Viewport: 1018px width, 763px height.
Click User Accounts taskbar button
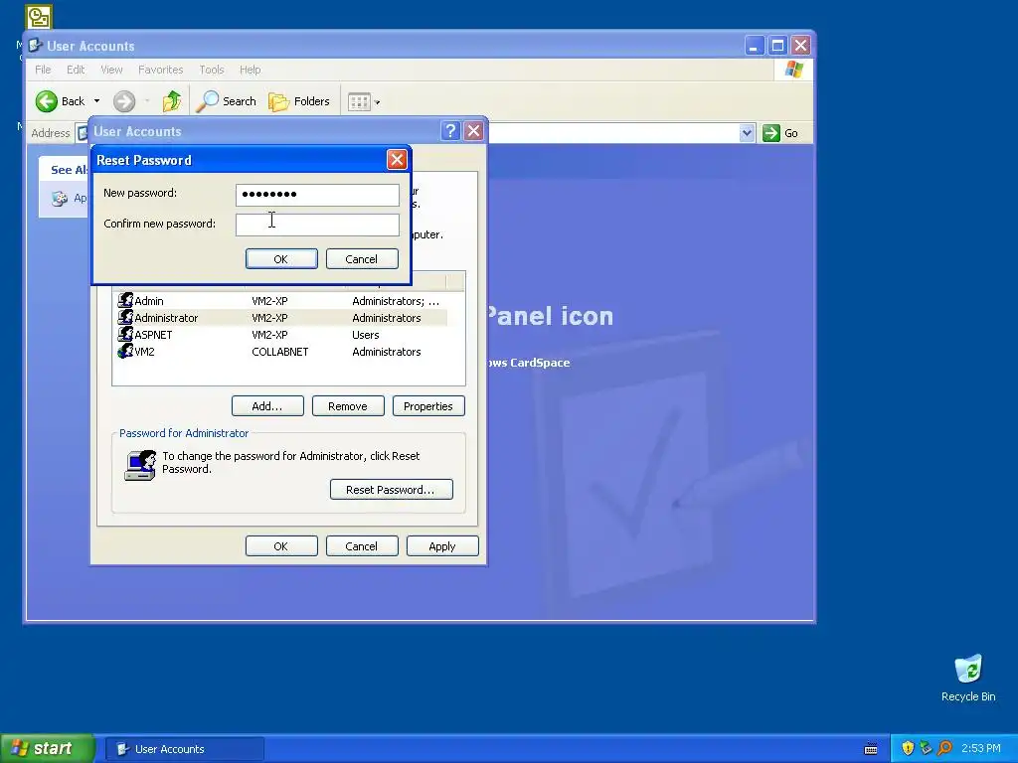184,749
